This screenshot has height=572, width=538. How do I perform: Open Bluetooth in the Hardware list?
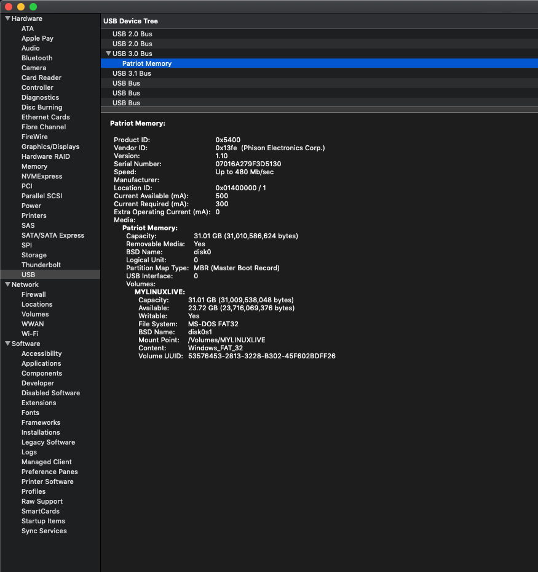pos(37,58)
